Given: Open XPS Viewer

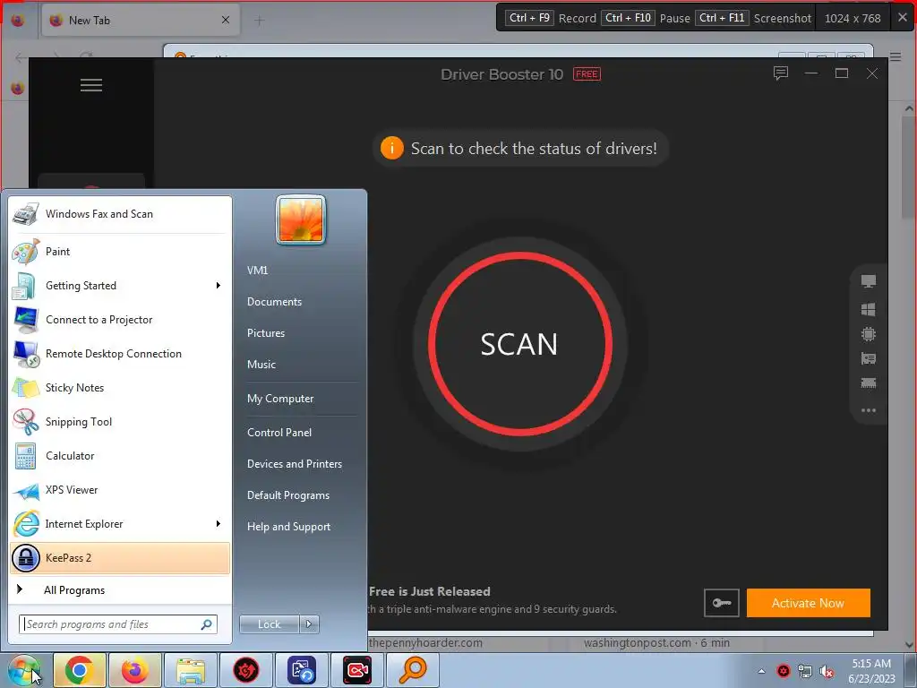Looking at the screenshot, I should (x=120, y=490).
